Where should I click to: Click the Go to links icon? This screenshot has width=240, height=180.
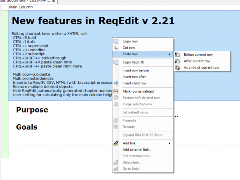[x=116, y=169]
